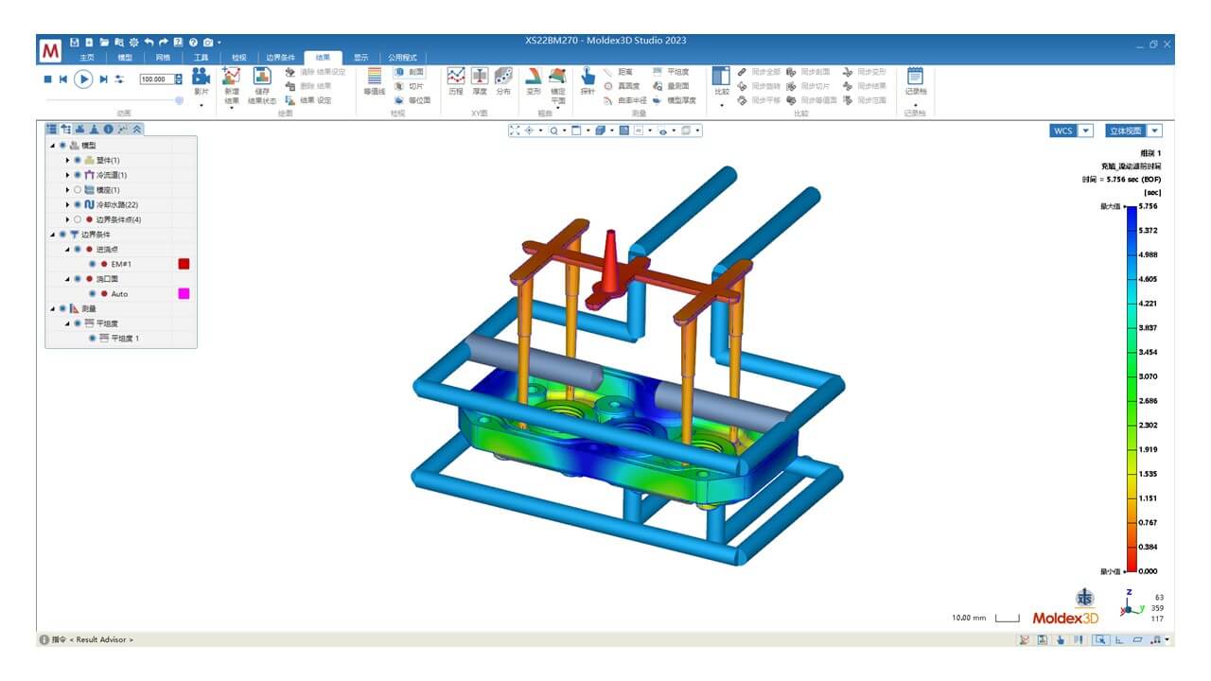Toggle visibility of 边界条件点(4) item
This screenshot has height=681, width=1211.
click(x=78, y=219)
